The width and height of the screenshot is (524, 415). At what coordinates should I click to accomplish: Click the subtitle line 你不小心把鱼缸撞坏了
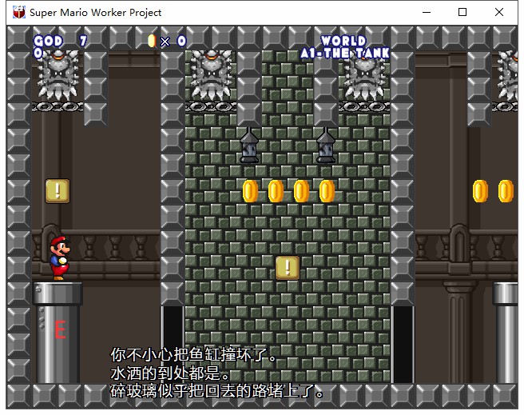[193, 355]
